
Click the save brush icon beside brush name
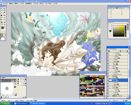tap(1, 97)
